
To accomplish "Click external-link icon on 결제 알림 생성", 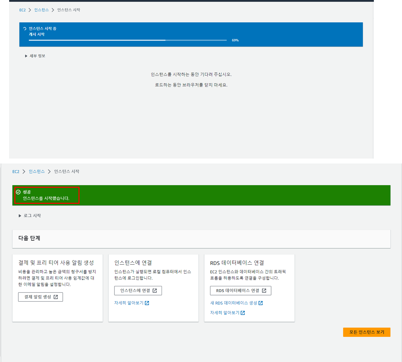I will click(56, 297).
